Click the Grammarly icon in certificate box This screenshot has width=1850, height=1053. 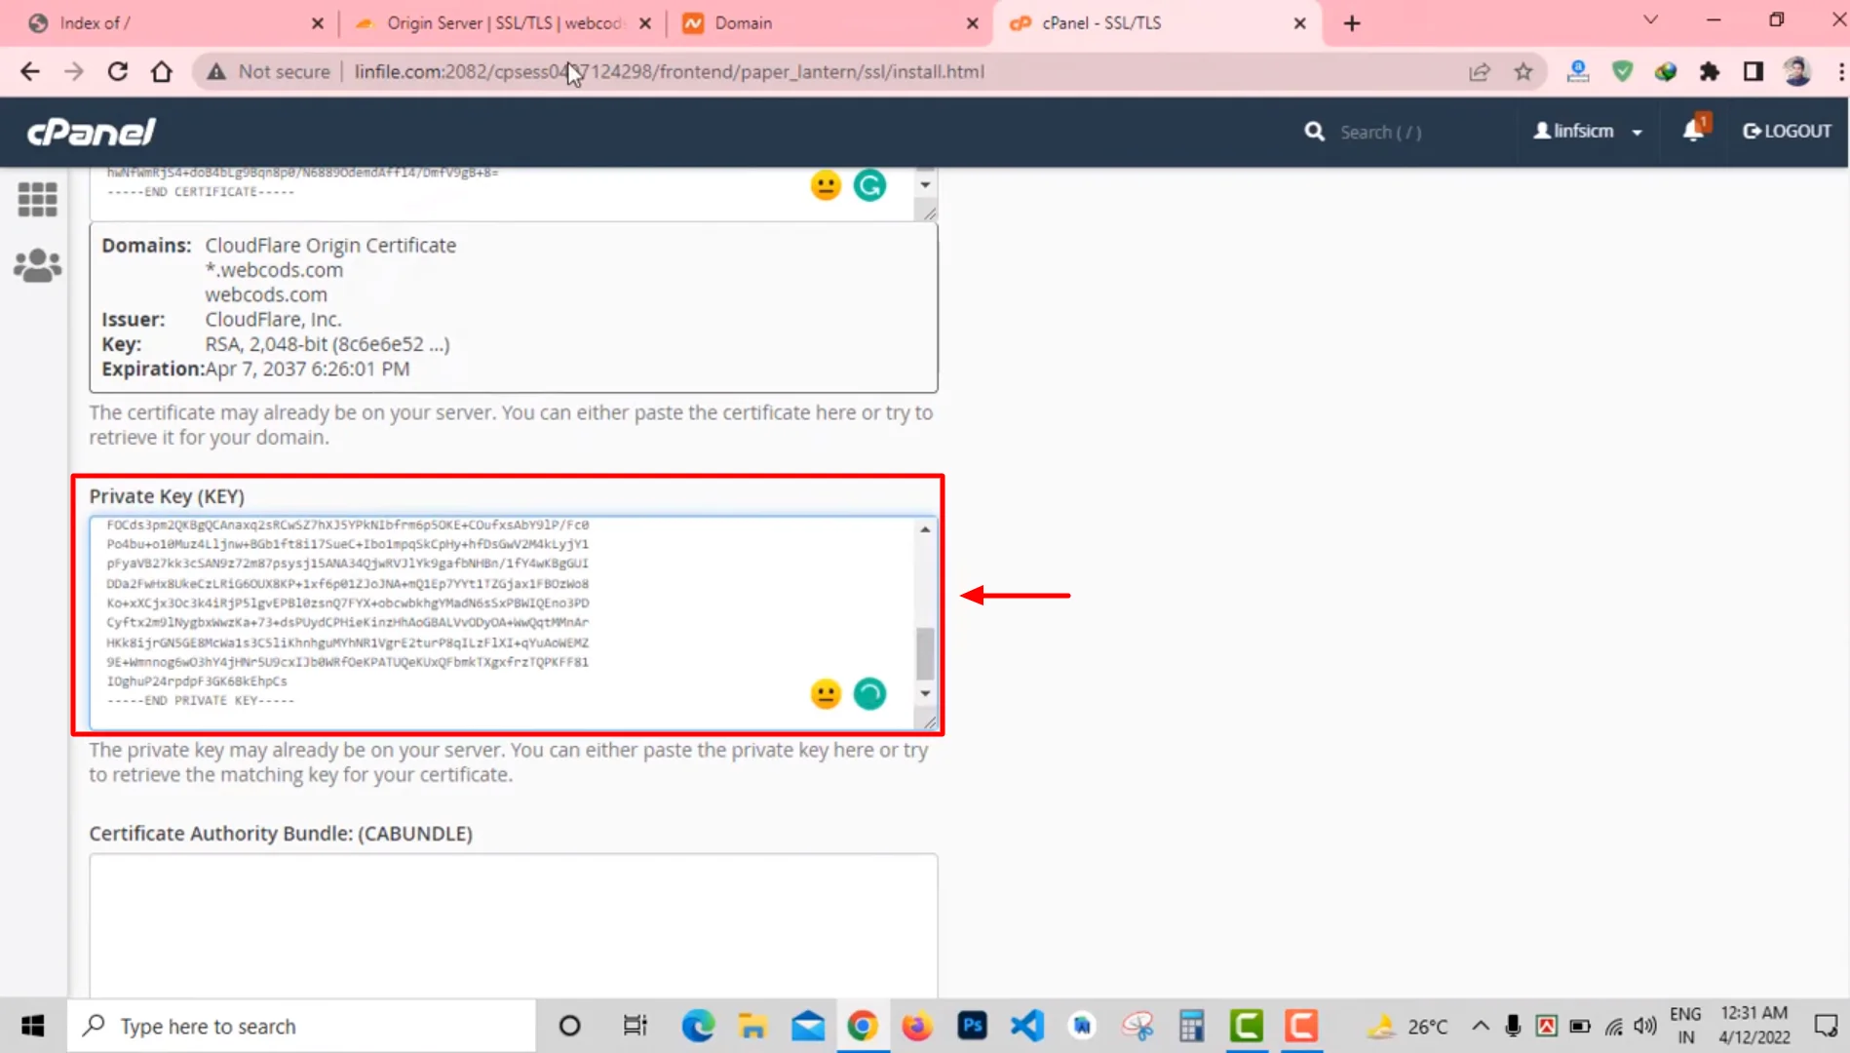pyautogui.click(x=869, y=185)
